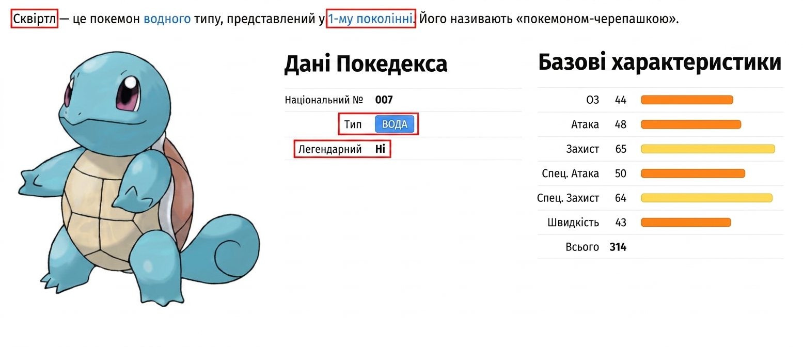Viewport: 803px width, 347px height.
Task: Click the 'Всього' total label
Action: [582, 247]
